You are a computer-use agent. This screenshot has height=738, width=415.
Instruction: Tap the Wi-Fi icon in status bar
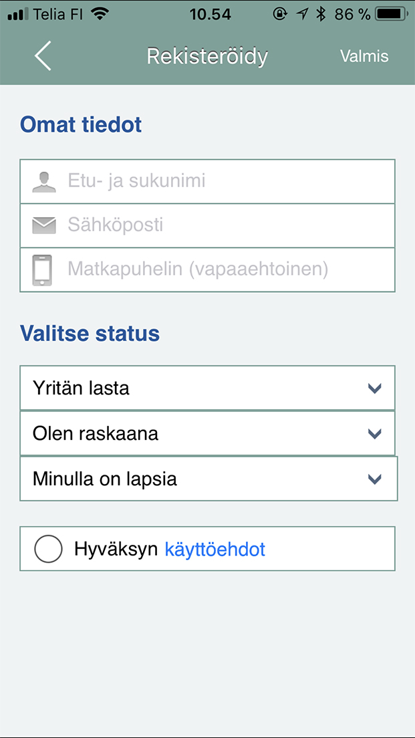click(100, 14)
